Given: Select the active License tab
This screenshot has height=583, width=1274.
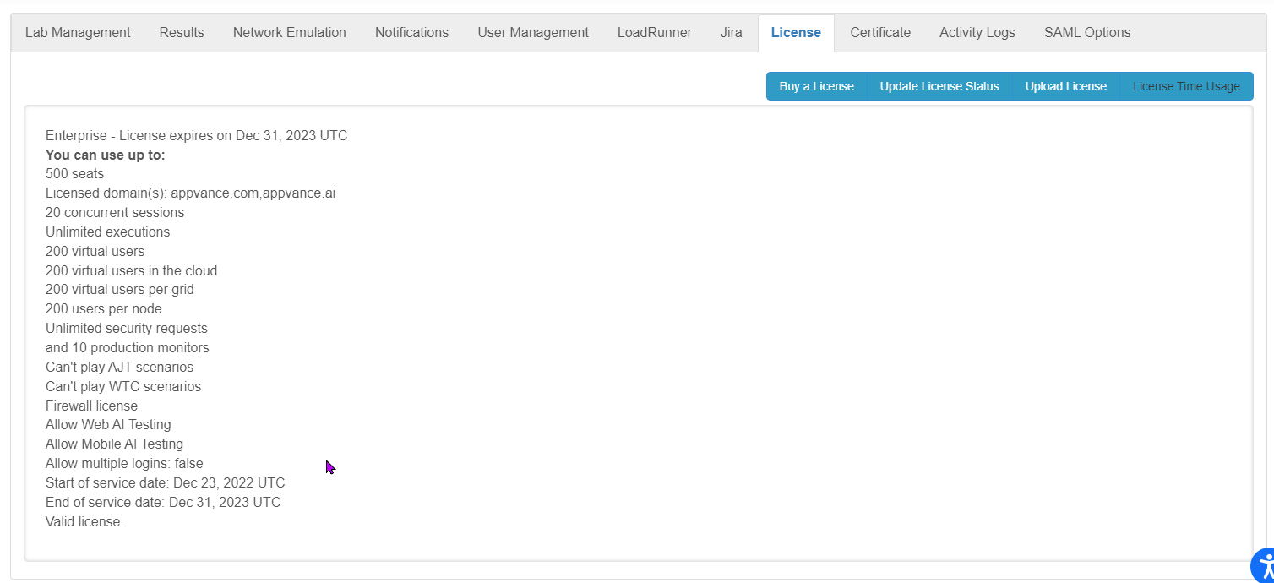Looking at the screenshot, I should click(796, 33).
